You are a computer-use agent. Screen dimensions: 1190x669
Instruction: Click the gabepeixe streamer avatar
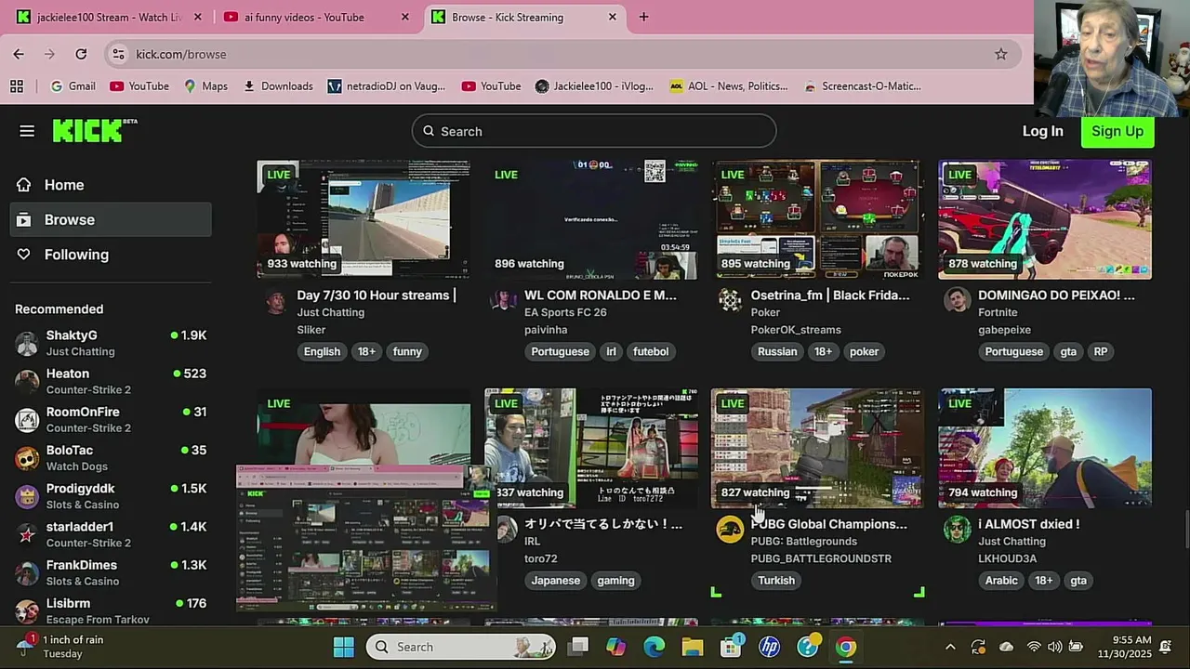coord(957,301)
